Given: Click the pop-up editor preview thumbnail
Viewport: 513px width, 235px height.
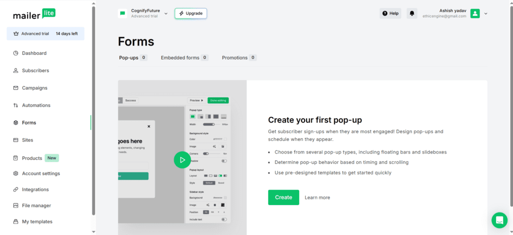Looking at the screenshot, I should [x=182, y=157].
